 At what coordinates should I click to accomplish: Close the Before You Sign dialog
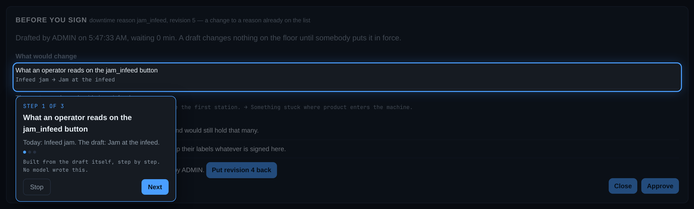point(622,186)
